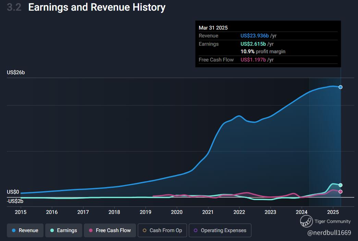Image resolution: width=358 pixels, height=241 pixels.
Task: Click the US$26b y-axis label
Action: click(16, 73)
